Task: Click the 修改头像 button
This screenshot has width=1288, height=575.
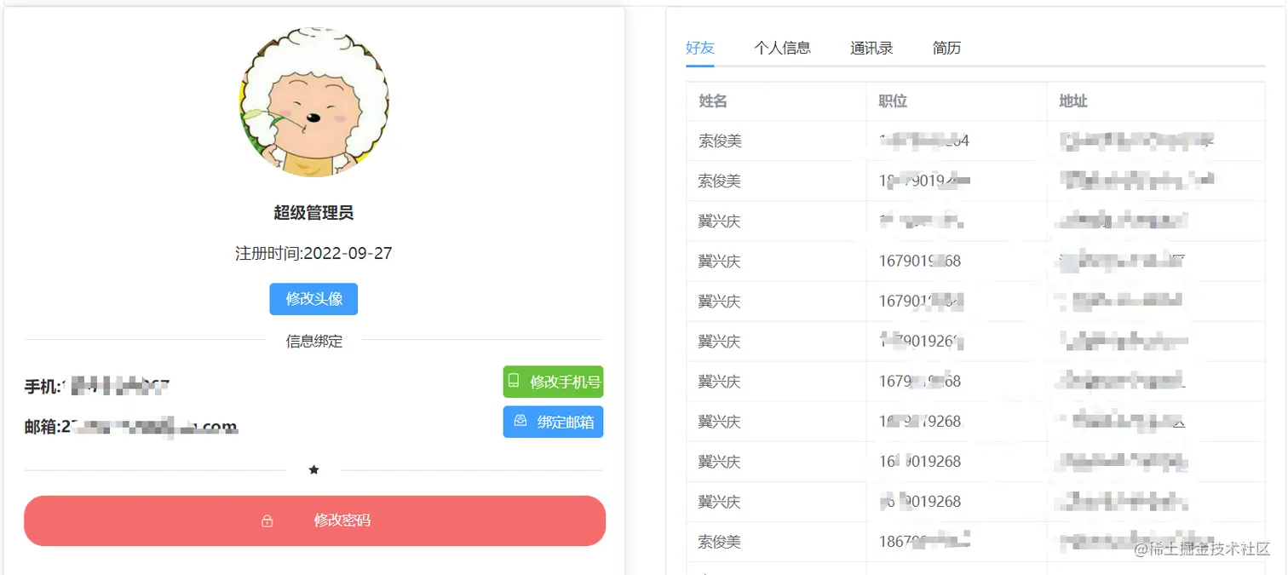Action: click(313, 299)
